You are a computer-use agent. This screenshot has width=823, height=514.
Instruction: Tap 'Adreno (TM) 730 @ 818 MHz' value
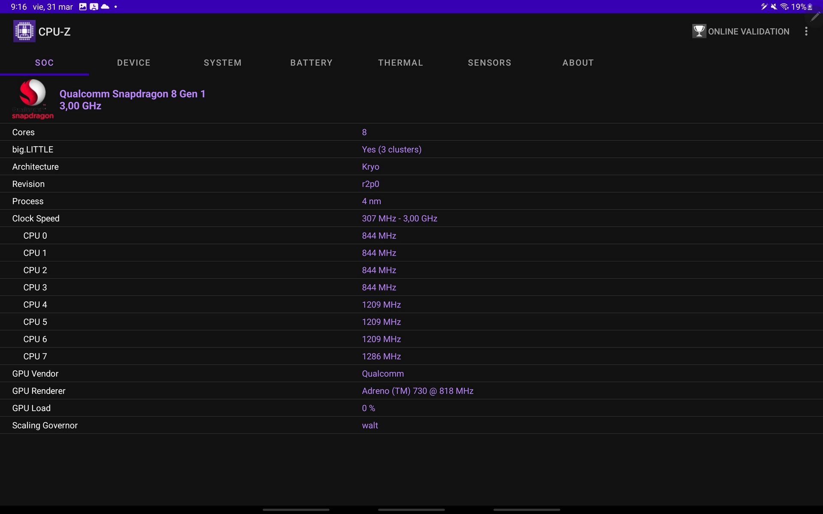418,391
